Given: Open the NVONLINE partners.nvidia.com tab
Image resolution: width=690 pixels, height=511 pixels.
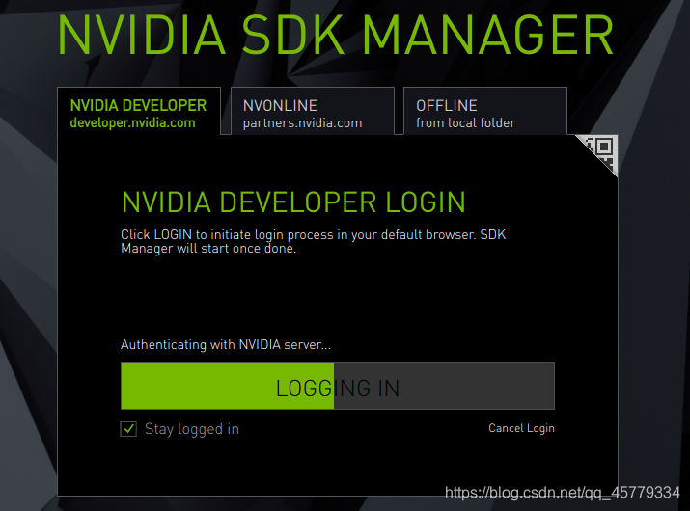Looking at the screenshot, I should pyautogui.click(x=313, y=111).
